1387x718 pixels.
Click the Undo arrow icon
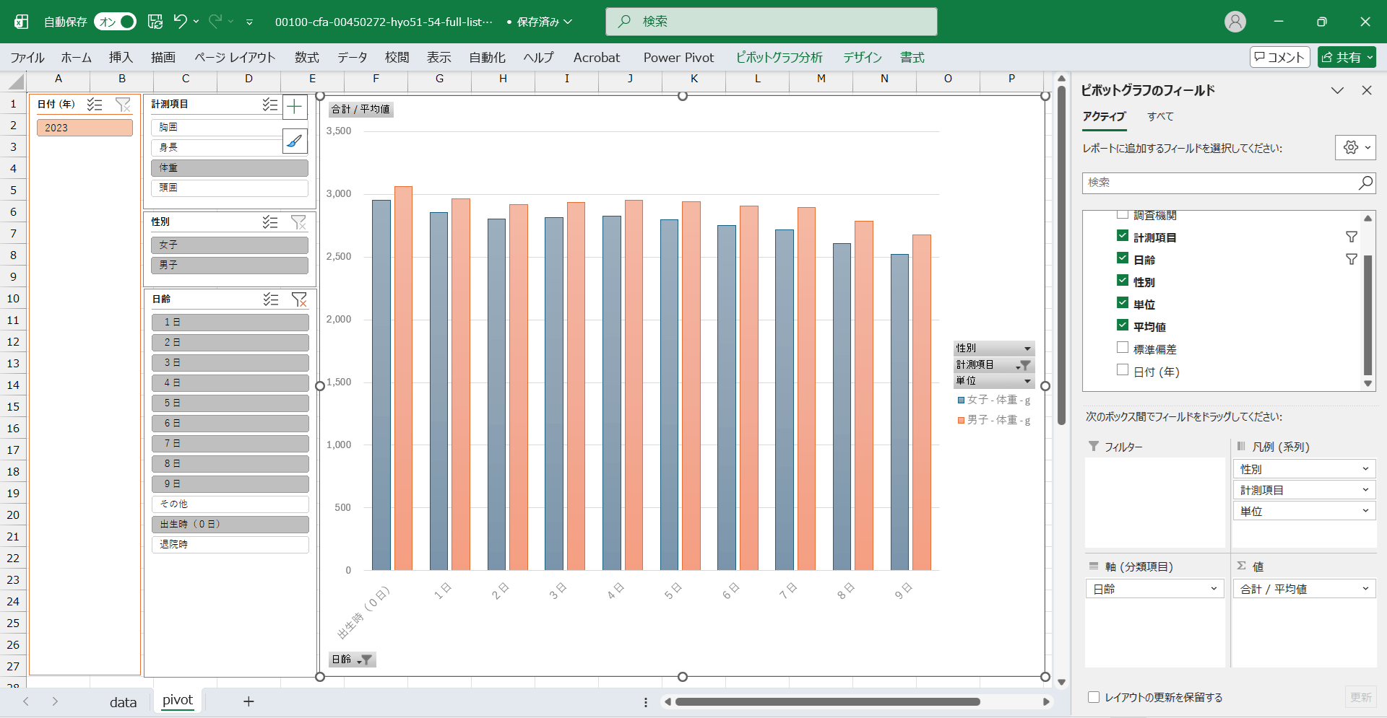click(x=180, y=22)
